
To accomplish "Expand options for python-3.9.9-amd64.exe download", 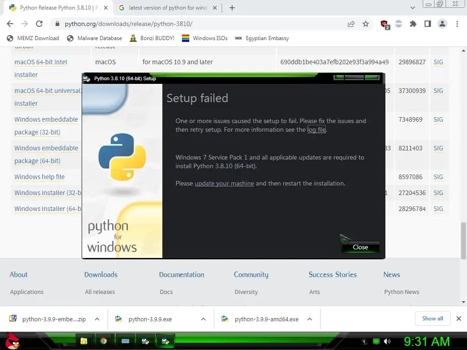I will click(x=310, y=319).
